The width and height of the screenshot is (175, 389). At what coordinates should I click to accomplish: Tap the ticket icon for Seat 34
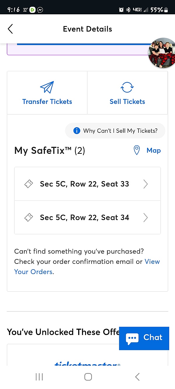[x=29, y=217]
